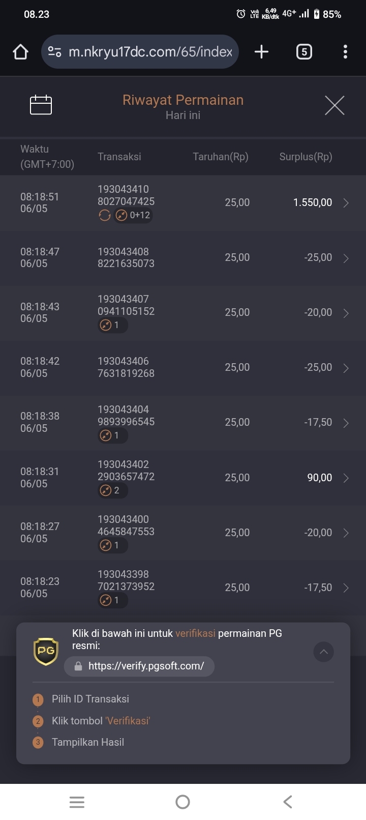The height and width of the screenshot is (820, 366).
Task: Open tab switcher showing 5 tabs
Action: click(x=304, y=51)
